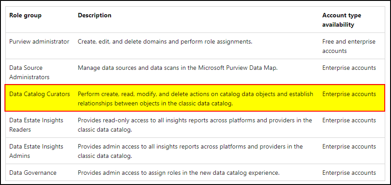Click the Account type availability header

click(342, 20)
